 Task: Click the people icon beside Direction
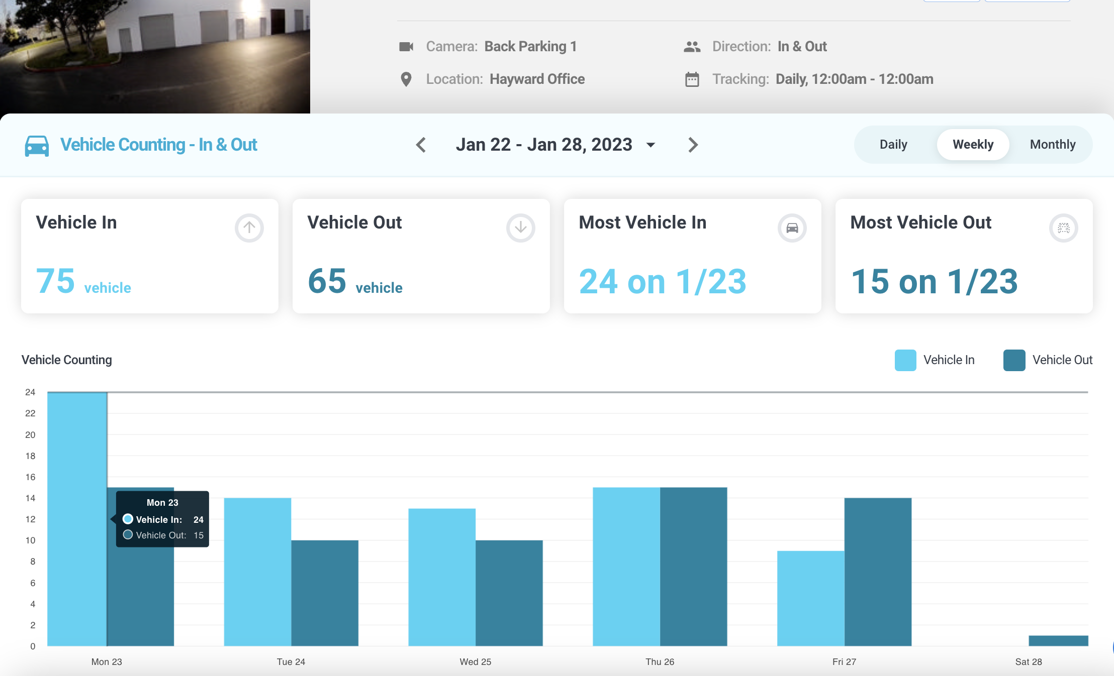click(692, 47)
